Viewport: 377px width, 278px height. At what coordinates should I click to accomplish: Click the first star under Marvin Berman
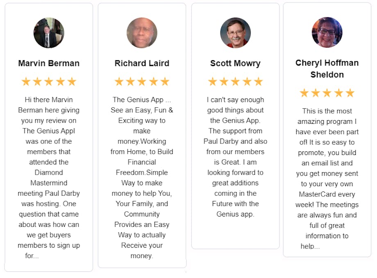pos(26,82)
